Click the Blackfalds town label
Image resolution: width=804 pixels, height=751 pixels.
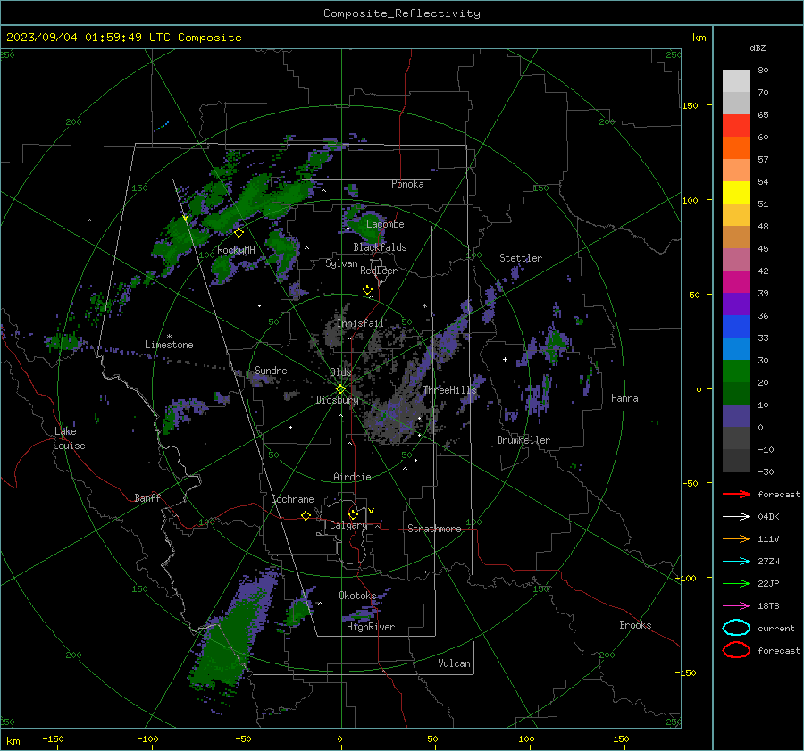pos(380,247)
